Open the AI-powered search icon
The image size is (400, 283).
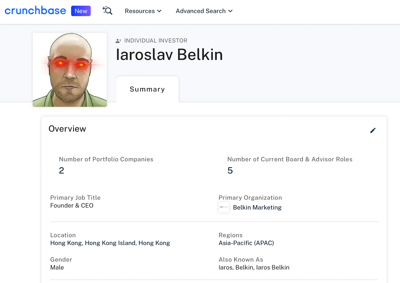coord(107,11)
